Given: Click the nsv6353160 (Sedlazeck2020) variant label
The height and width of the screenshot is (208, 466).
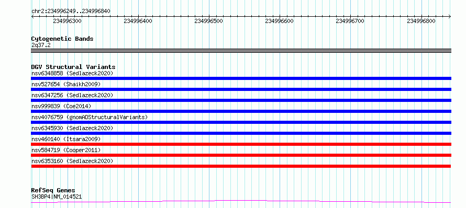Looking at the screenshot, I should (72, 161).
